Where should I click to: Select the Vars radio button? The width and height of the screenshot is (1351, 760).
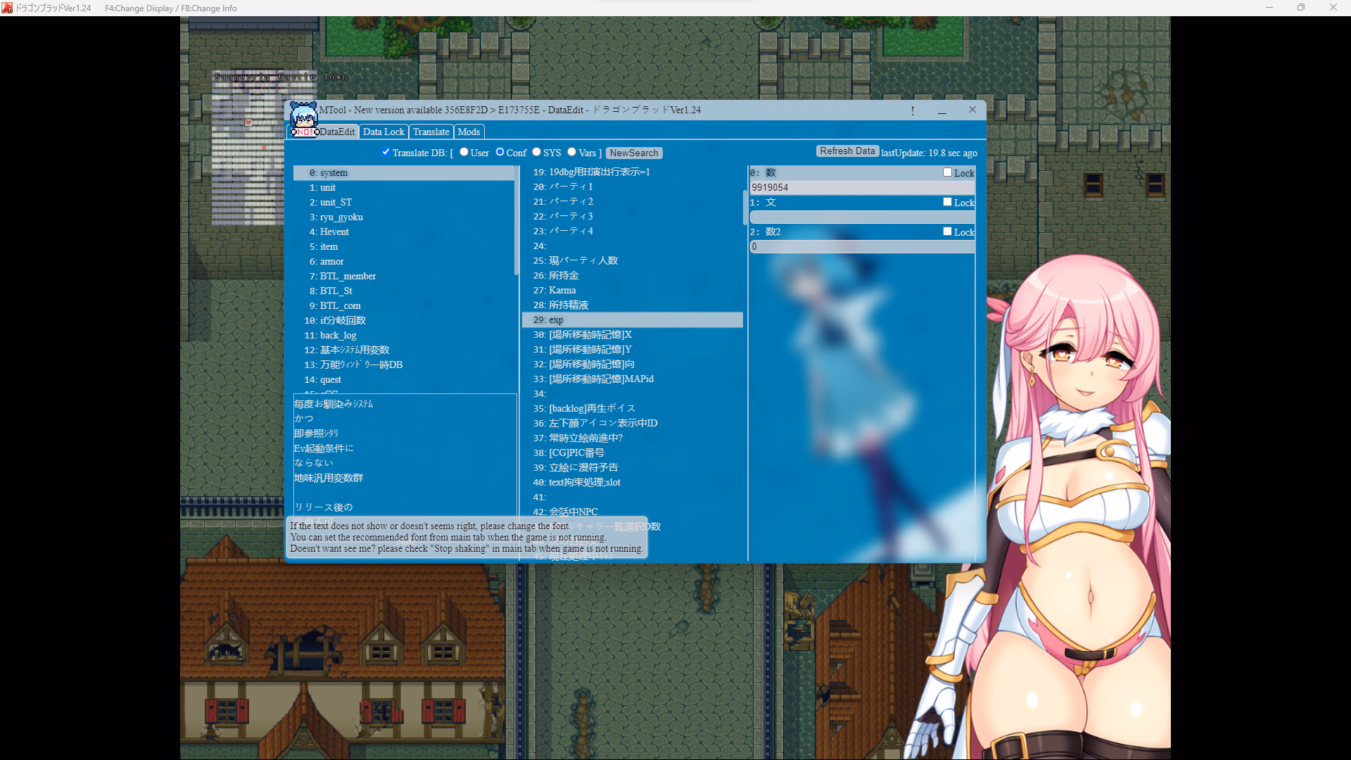click(571, 152)
